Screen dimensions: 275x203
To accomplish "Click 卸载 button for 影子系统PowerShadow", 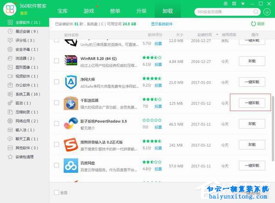I will click(x=252, y=124).
